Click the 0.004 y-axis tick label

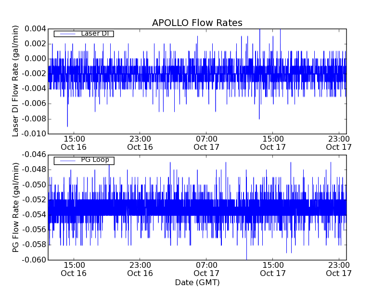point(35,29)
